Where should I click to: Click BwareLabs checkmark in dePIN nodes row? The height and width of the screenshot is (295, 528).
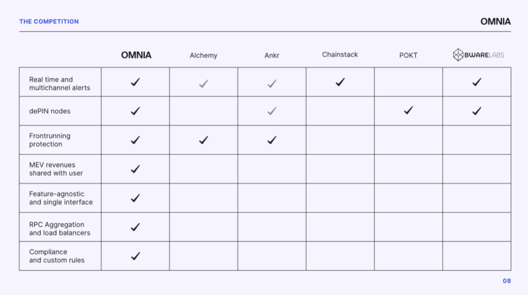point(477,111)
